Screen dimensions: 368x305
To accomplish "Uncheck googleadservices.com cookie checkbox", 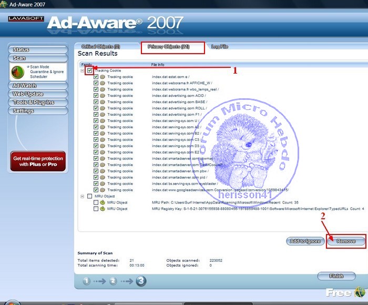I will tap(96, 190).
